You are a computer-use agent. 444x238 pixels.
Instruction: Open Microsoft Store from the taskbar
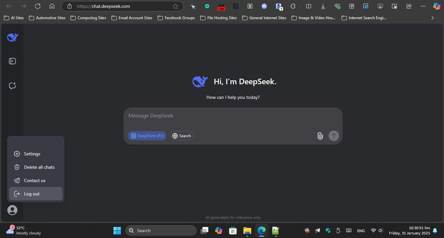tap(233, 231)
